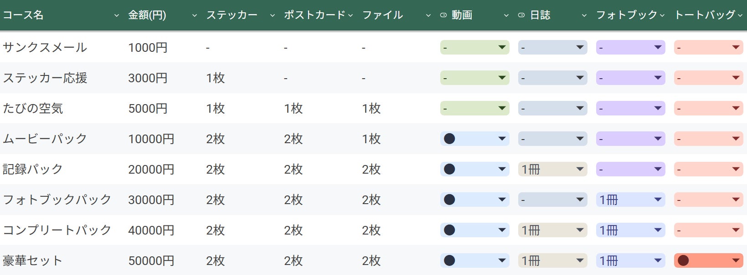Screen dimensions: 747x275
Task: Expand フォトブック dropdown in コンプリートパック row
Action: [x=658, y=230]
